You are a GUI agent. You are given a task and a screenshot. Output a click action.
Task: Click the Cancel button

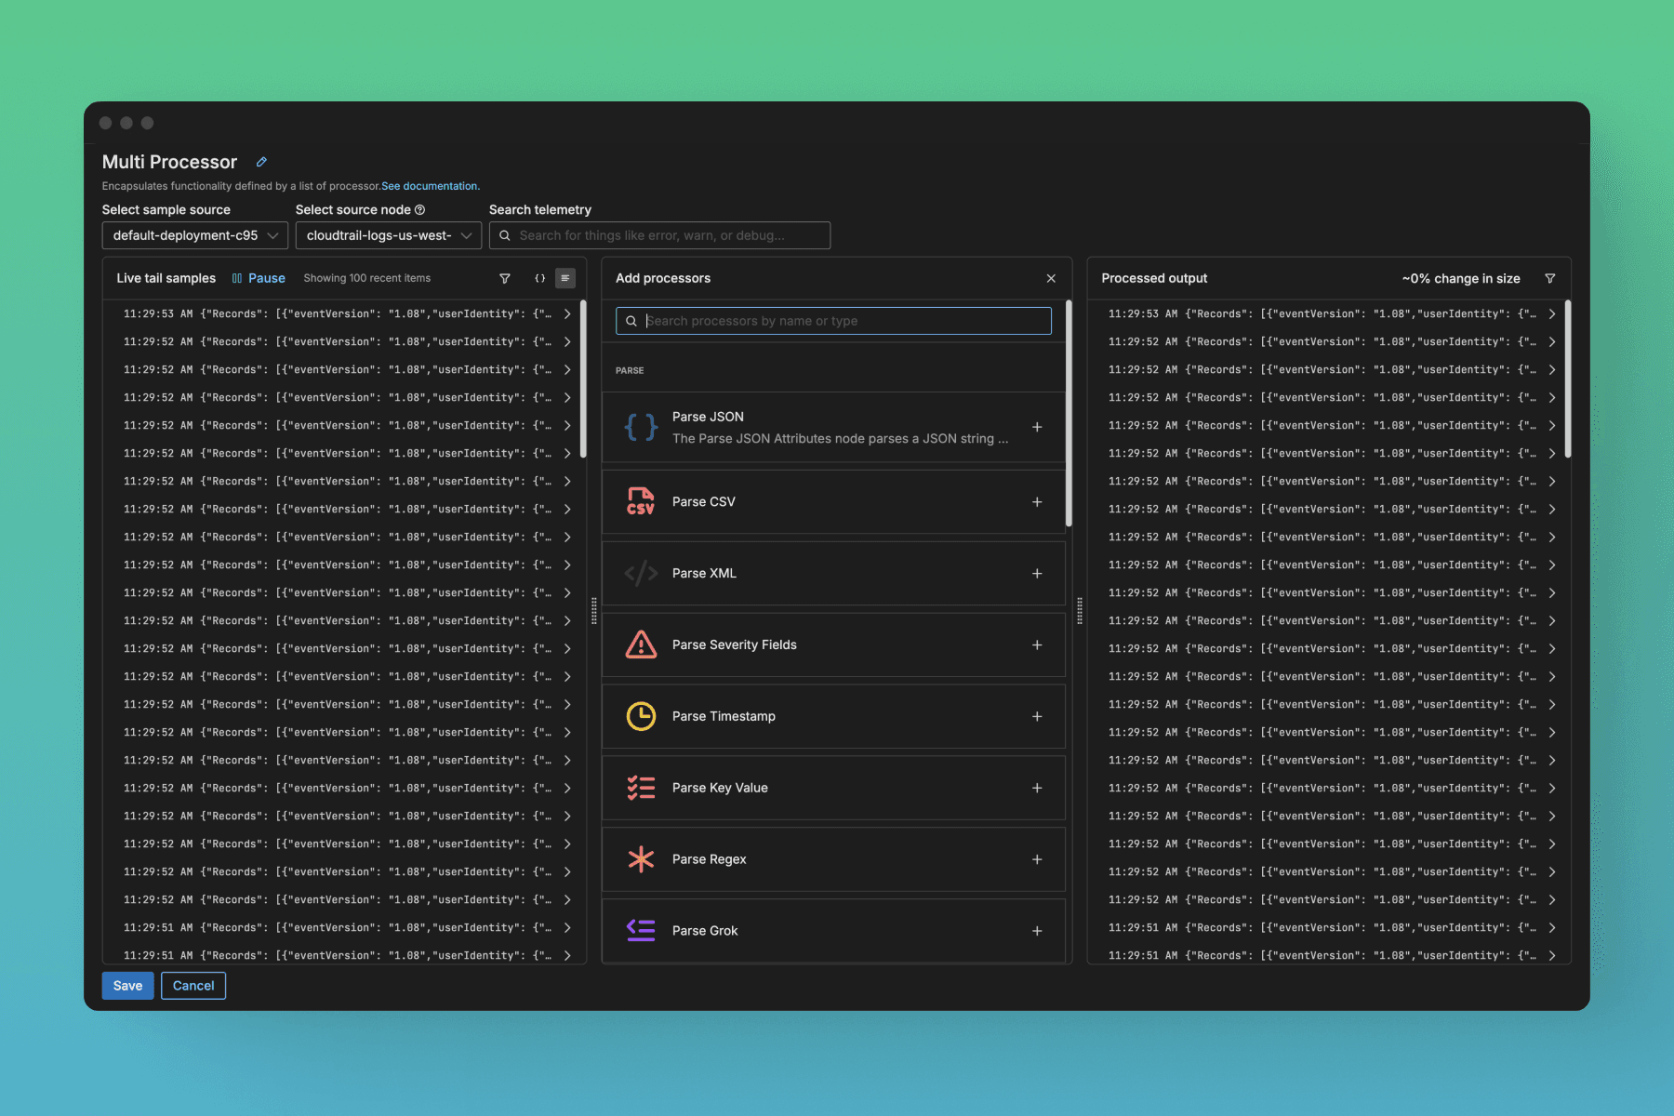pyautogui.click(x=193, y=986)
